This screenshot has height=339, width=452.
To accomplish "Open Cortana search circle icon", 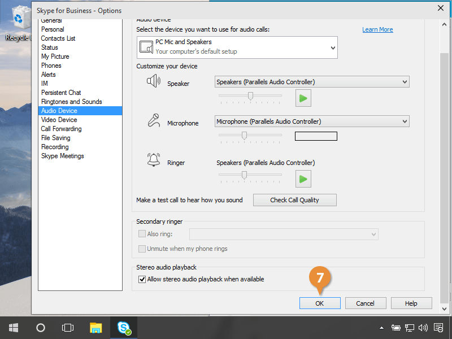I will (41, 328).
